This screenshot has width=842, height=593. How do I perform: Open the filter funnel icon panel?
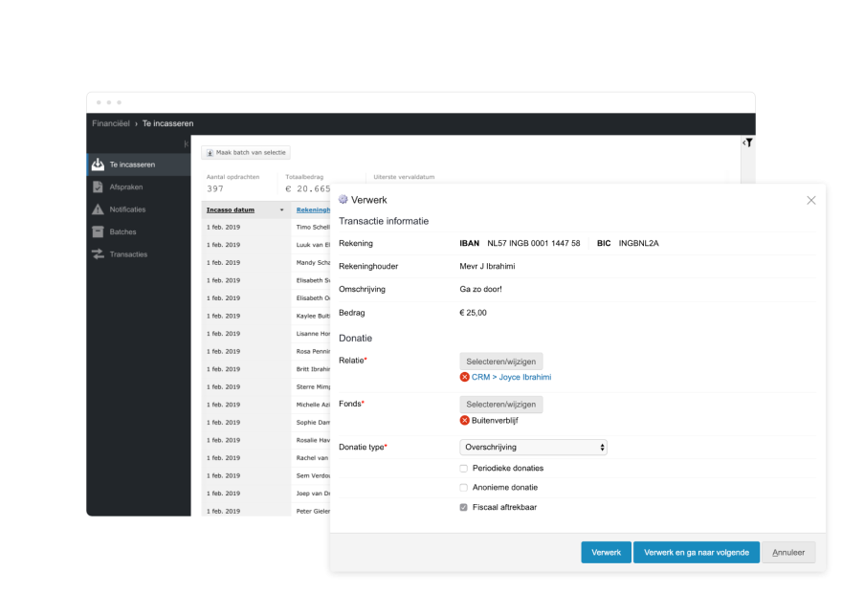point(748,143)
